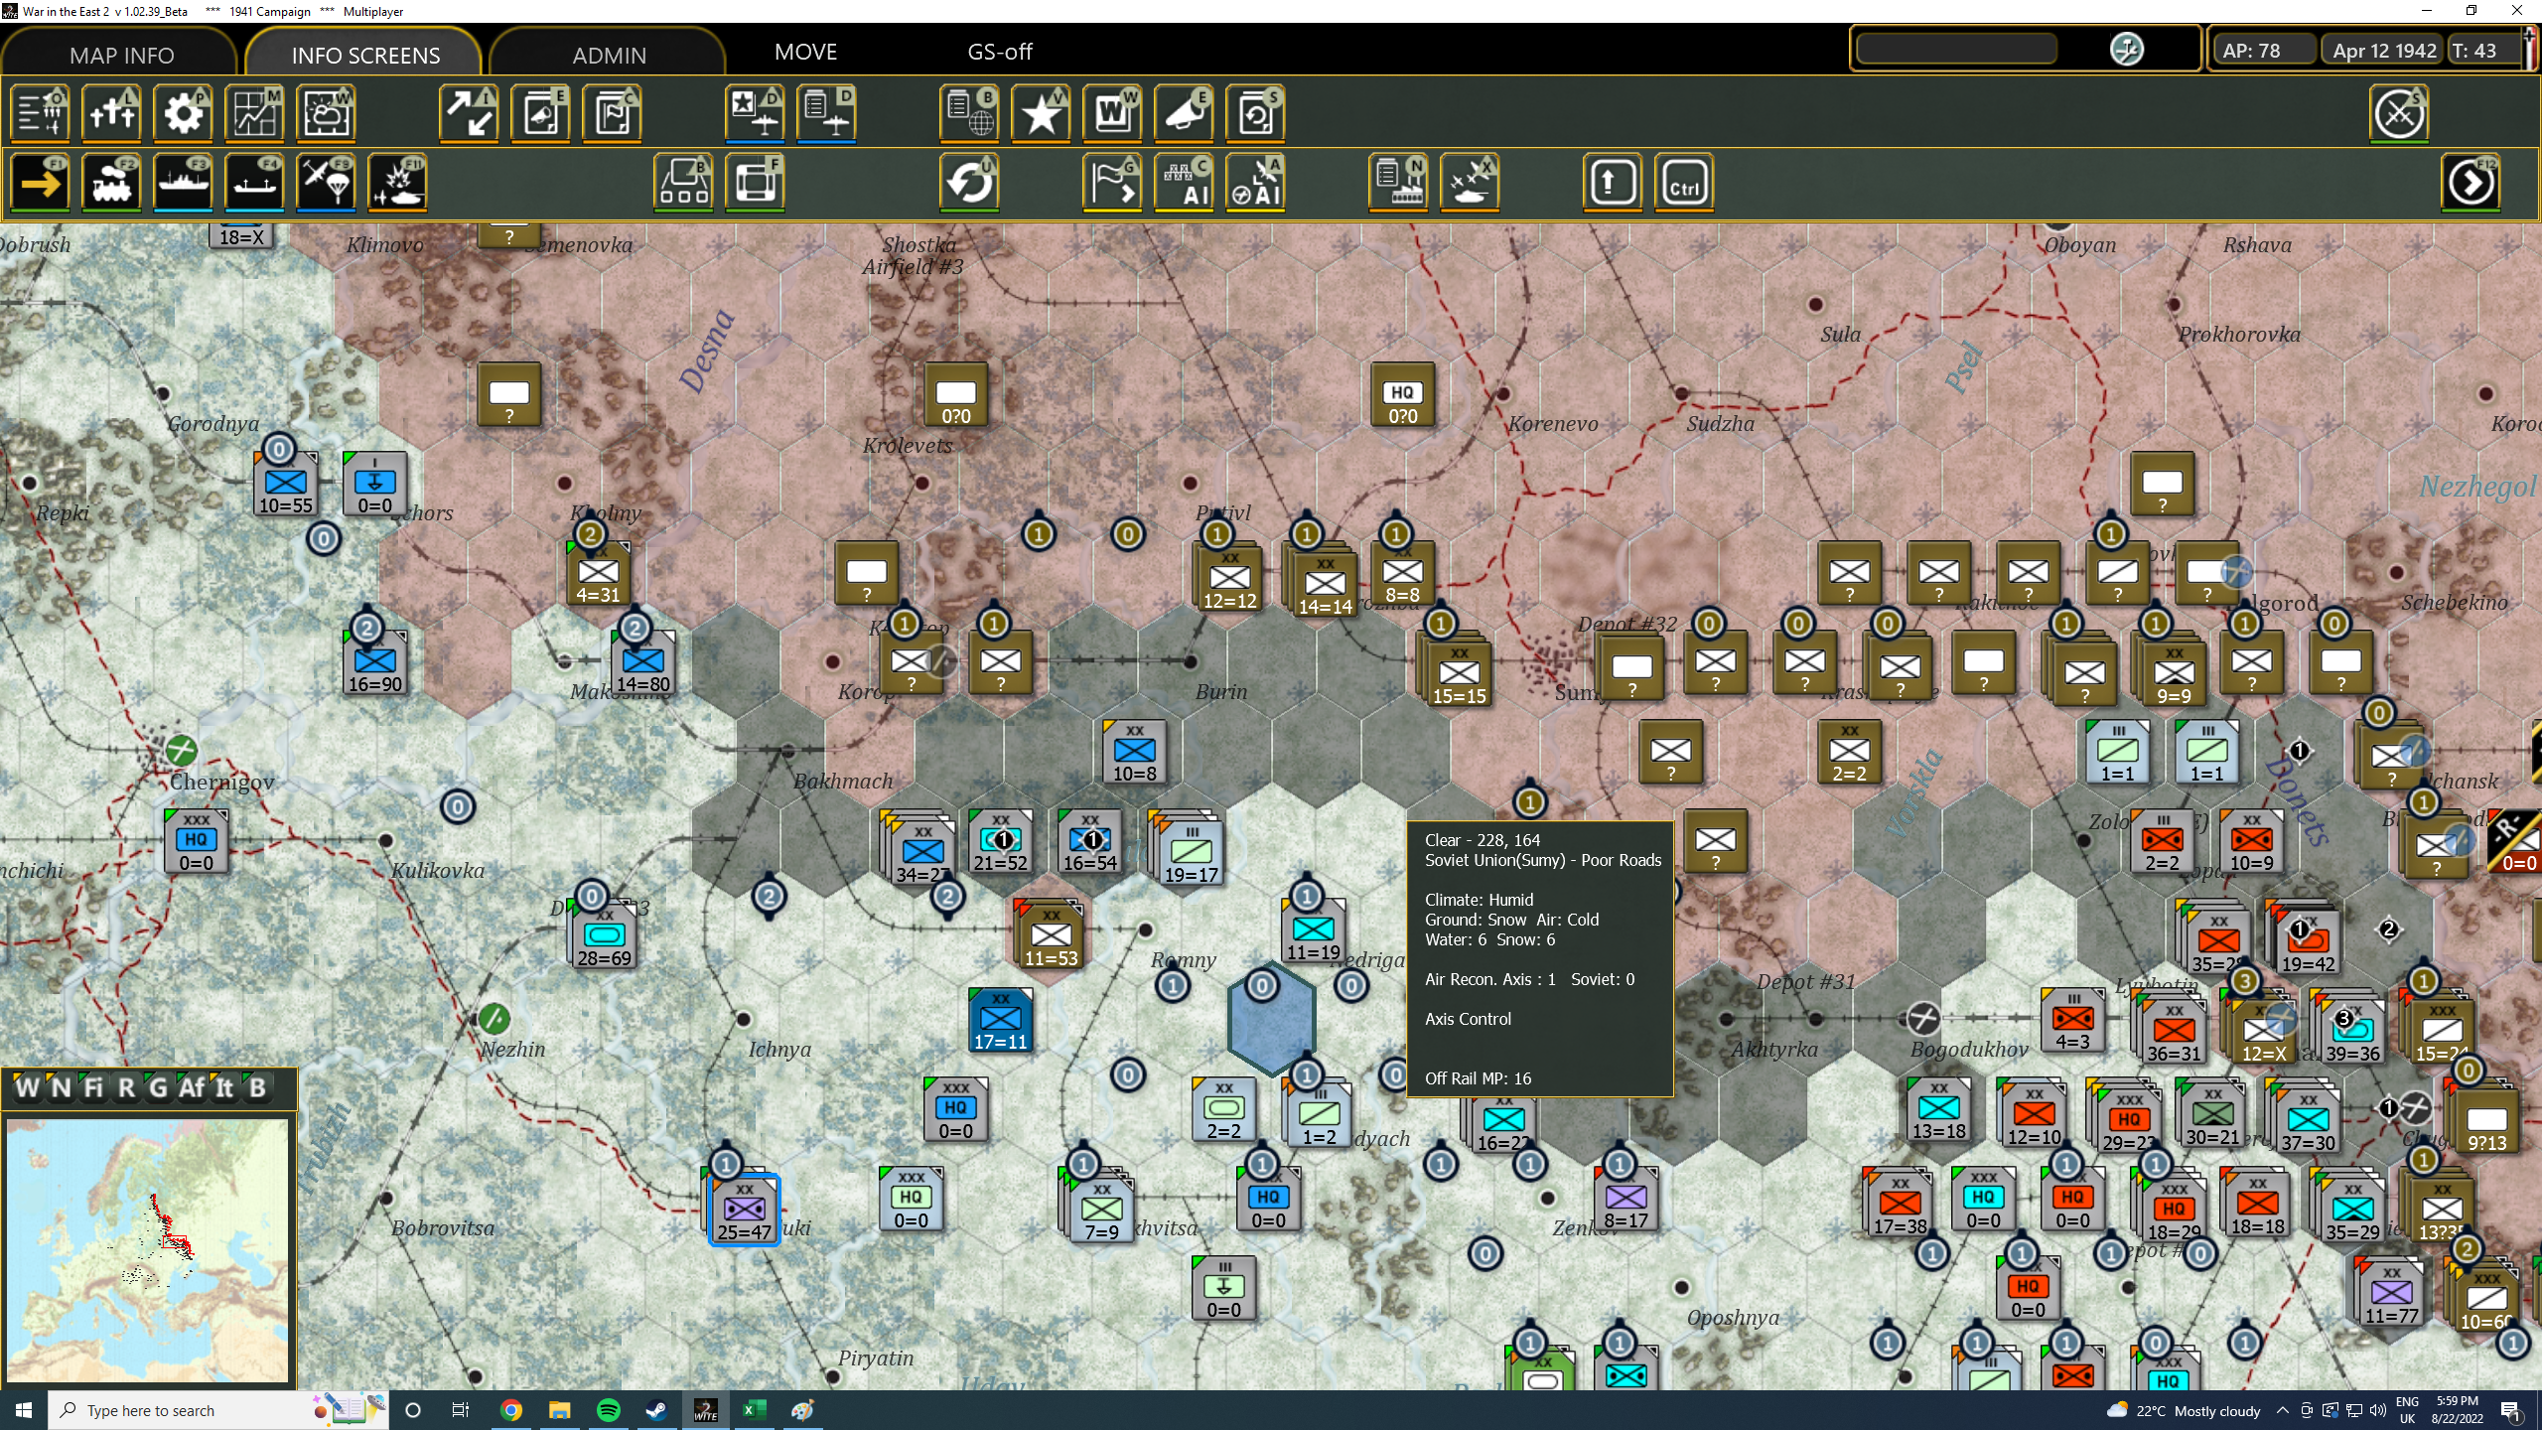This screenshot has height=1430, width=2542.
Task: Open the Losses screen icon with crosses
Action: coord(112,114)
